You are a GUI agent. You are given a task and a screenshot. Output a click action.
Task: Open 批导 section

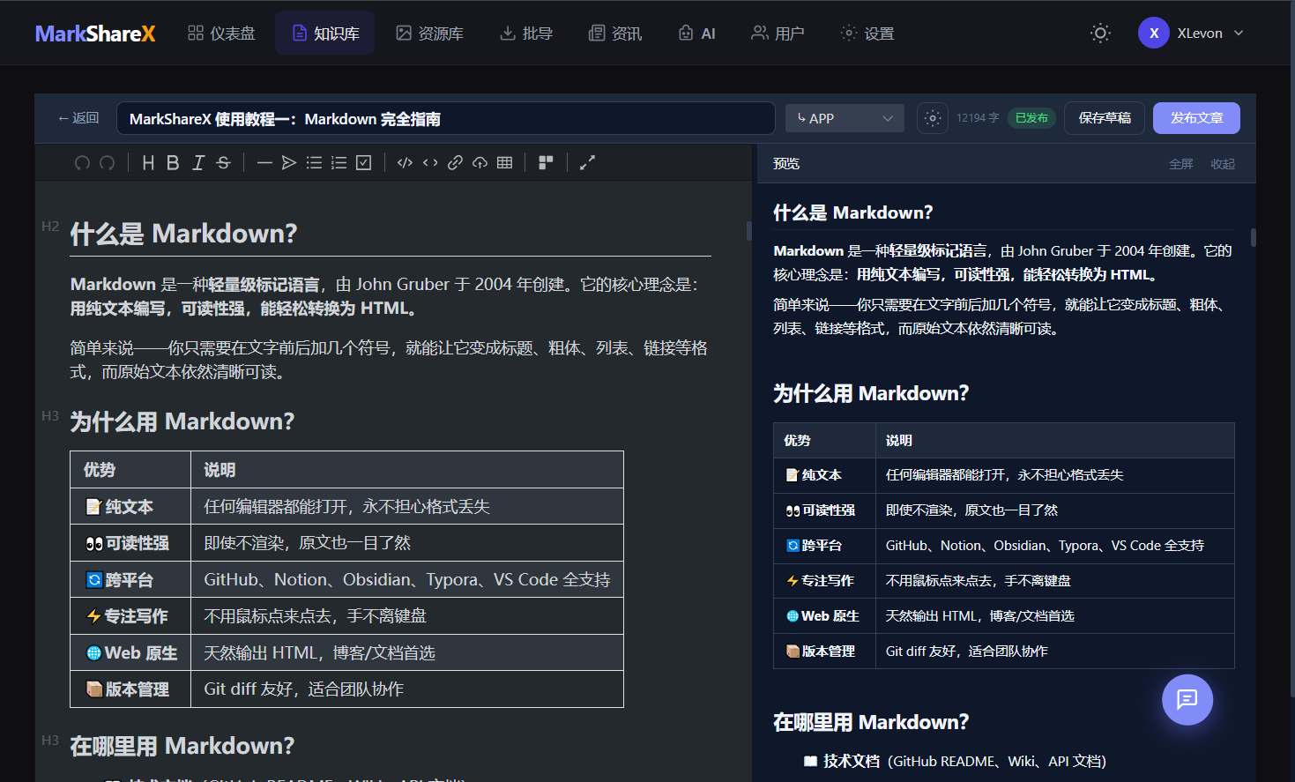pos(526,34)
